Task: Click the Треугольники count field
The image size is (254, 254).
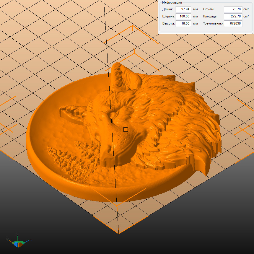Action: [233, 24]
